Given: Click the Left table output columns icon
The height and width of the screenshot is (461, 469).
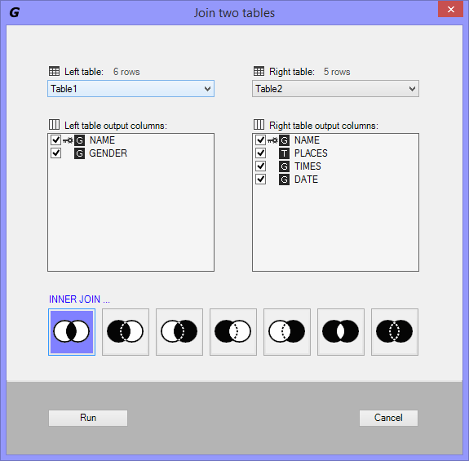Looking at the screenshot, I should pyautogui.click(x=54, y=125).
